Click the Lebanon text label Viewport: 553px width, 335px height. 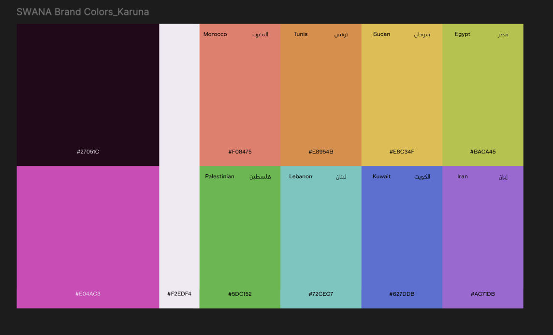point(301,176)
